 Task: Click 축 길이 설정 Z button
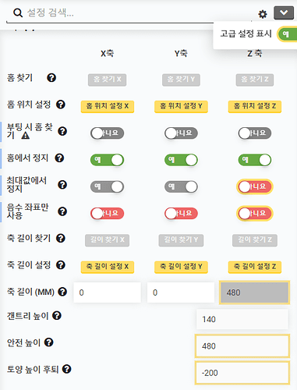tap(255, 267)
